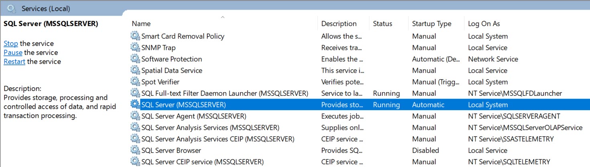Image resolution: width=590 pixels, height=167 pixels.
Task: Click NT Service\SQLSERVERAGENT logon entry
Action: point(514,116)
